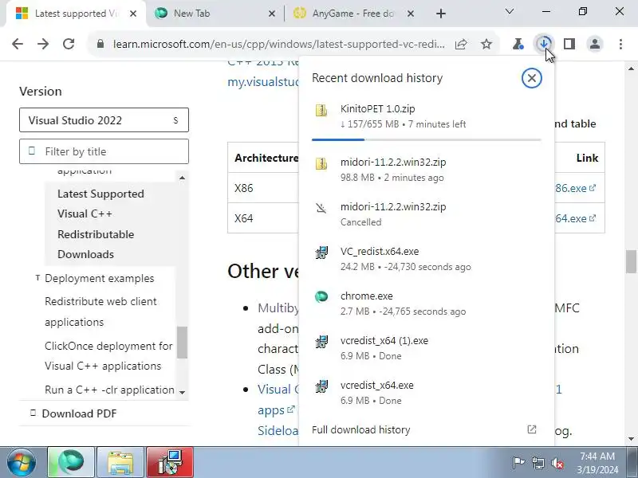The height and width of the screenshot is (478, 638).
Task: Click the cancelled midori download icon
Action: [x=321, y=208]
